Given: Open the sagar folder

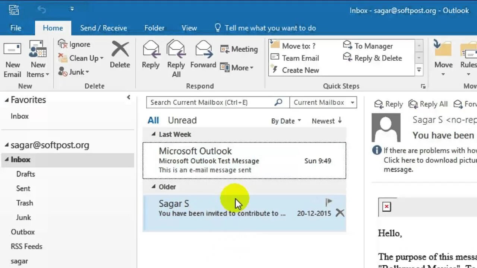Looking at the screenshot, I should 19,261.
